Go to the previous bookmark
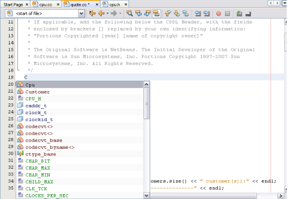Image resolution: width=293 pixels, height=199 pixels. pyautogui.click(x=168, y=14)
